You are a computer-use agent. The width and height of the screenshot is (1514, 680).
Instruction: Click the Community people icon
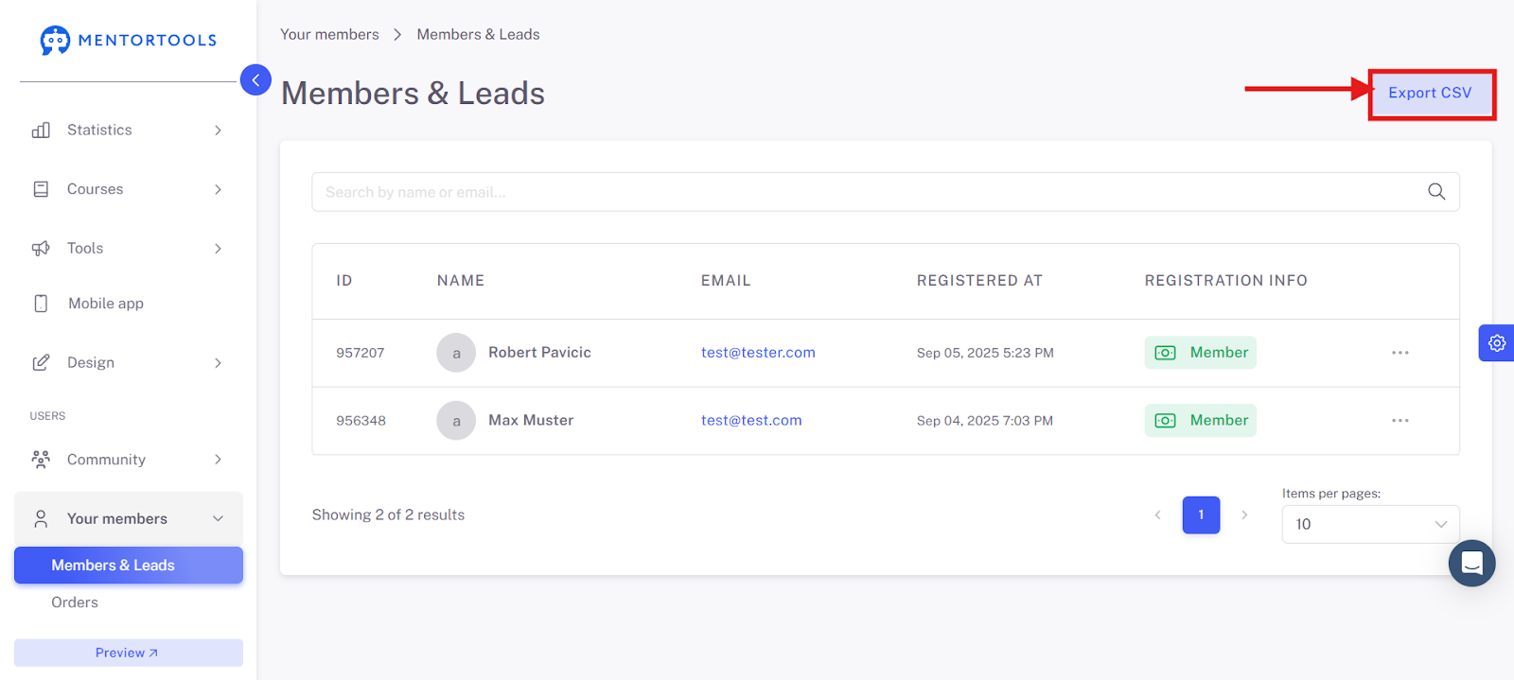41,460
